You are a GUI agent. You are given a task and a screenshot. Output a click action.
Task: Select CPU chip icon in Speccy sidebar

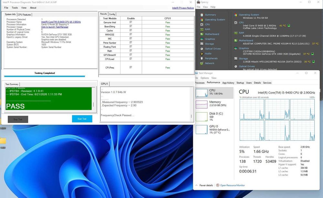(202, 25)
